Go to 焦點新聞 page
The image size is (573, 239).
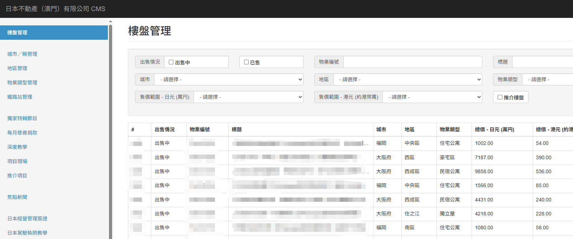(x=17, y=197)
